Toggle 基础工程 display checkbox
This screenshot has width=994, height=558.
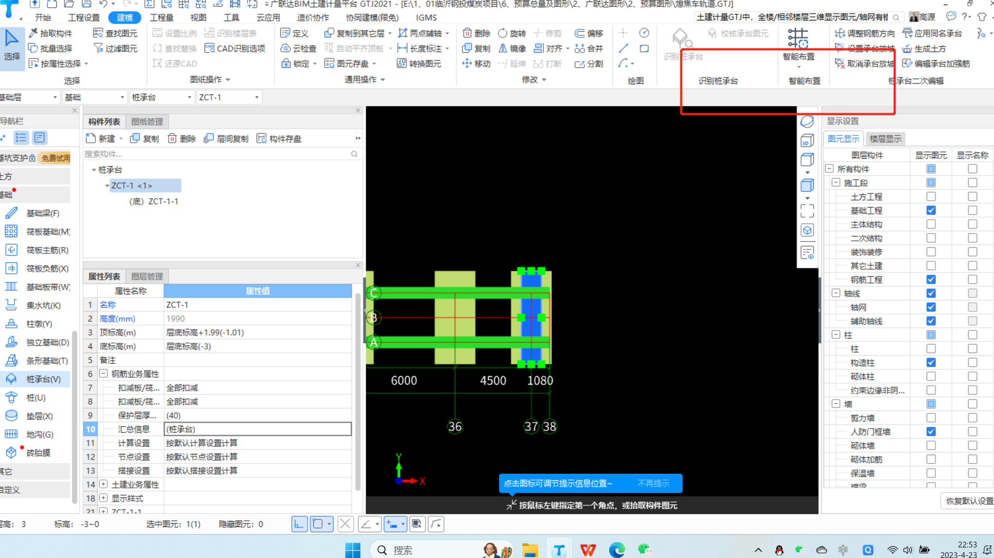click(931, 210)
